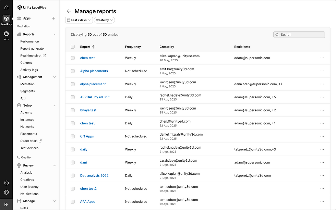Open more options for Dau analysis 2022
The image size is (336, 210).
click(322, 175)
